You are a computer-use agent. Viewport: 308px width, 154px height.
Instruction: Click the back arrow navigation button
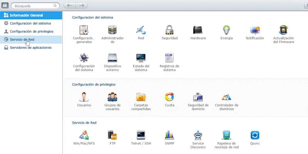[70, 6]
